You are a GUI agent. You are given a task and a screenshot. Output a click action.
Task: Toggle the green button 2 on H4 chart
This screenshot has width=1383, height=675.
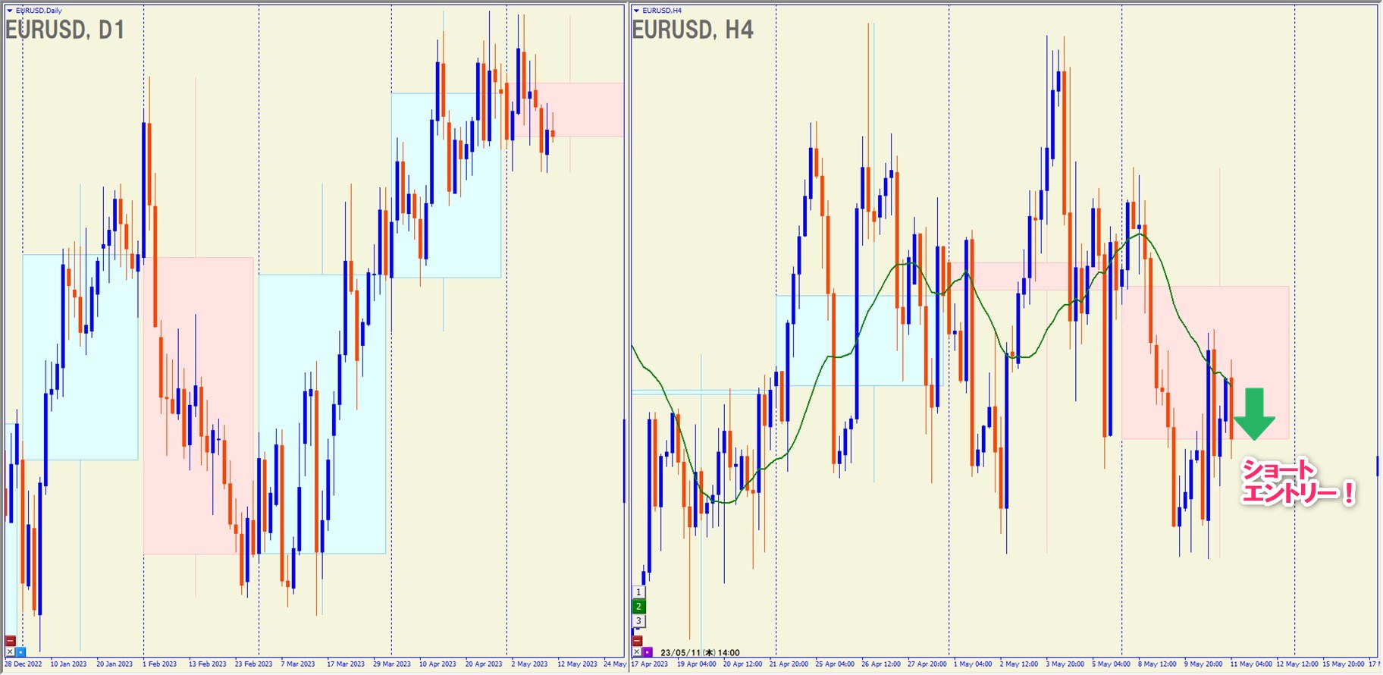[x=638, y=606]
